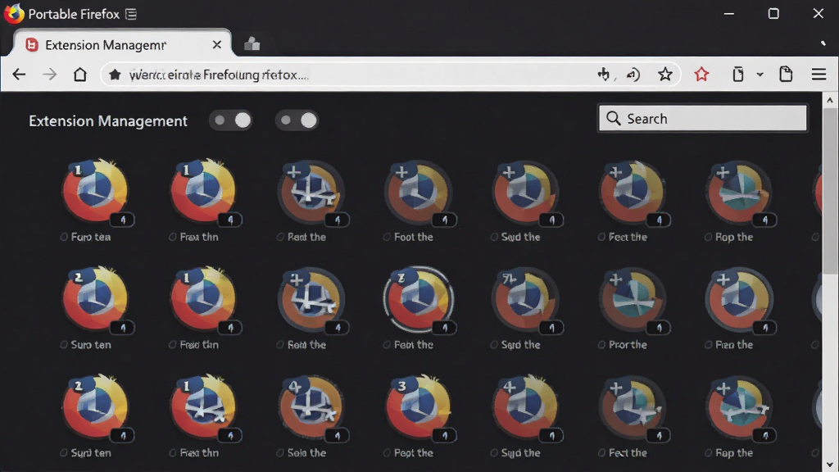The height and width of the screenshot is (472, 839).
Task: Click the 'Fiao the' extension label
Action: click(x=734, y=345)
